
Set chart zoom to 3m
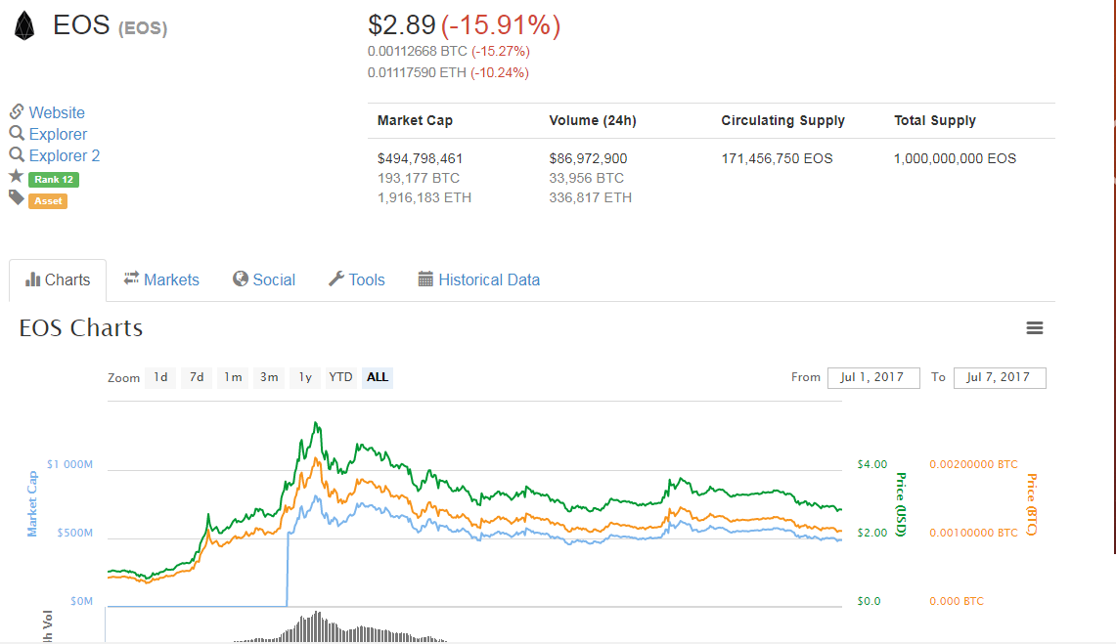269,377
